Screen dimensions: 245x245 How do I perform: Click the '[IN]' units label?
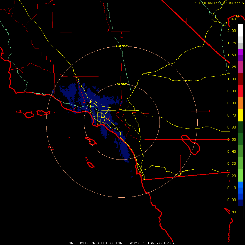click(x=232, y=19)
